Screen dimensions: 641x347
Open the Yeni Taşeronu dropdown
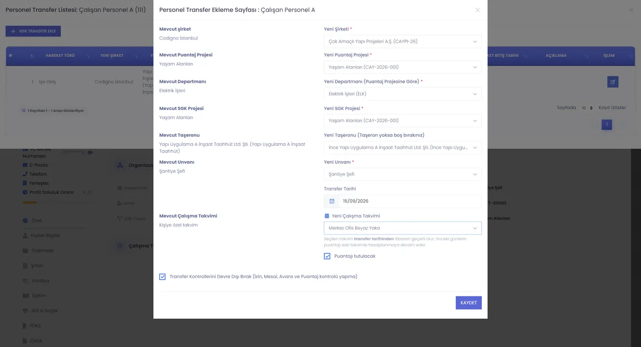(x=403, y=147)
